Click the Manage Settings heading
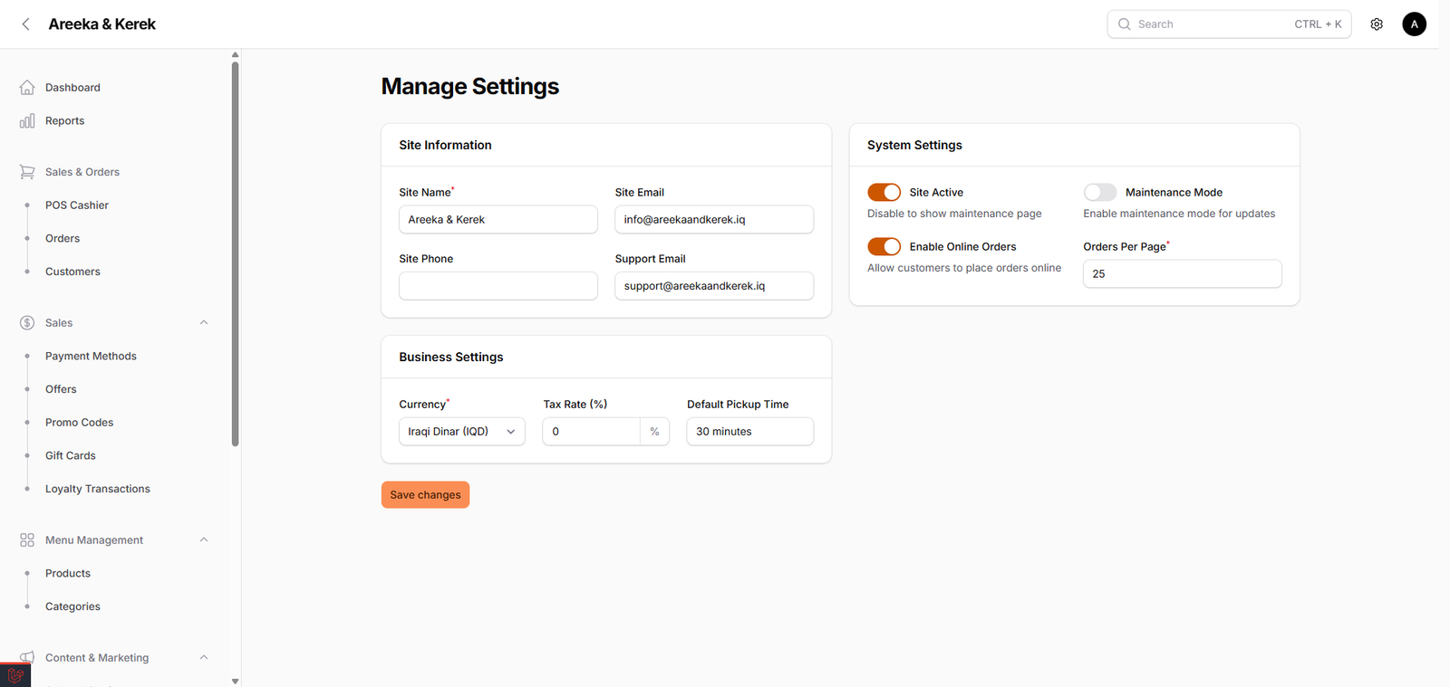 (470, 86)
